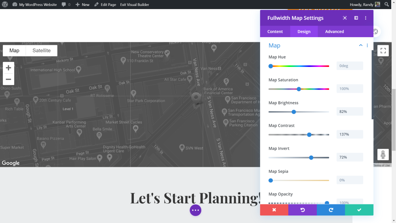Open Map group options menu
The width and height of the screenshot is (396, 223).
[x=367, y=46]
